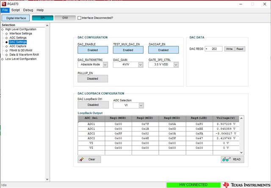
Task: Toggle TEST_MUX_DAC_EN Enabled button
Action: tap(128, 50)
